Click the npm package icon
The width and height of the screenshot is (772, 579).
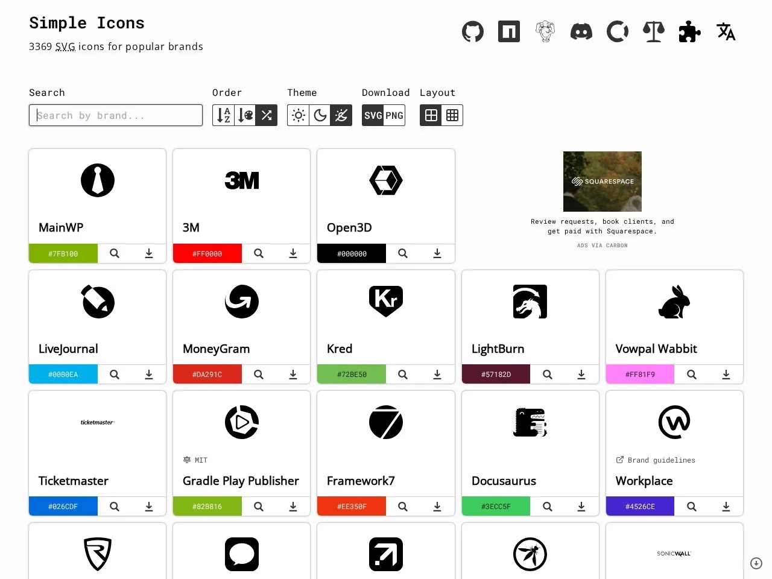509,31
